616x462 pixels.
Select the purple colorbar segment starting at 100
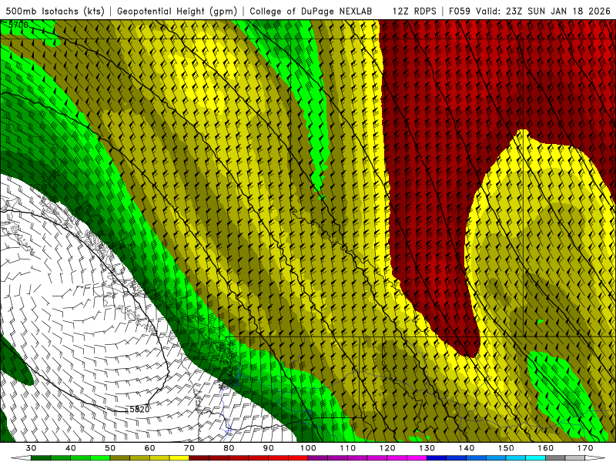[x=318, y=458]
